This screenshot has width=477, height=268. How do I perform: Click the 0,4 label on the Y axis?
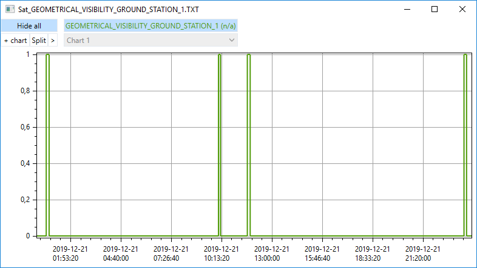click(26, 163)
